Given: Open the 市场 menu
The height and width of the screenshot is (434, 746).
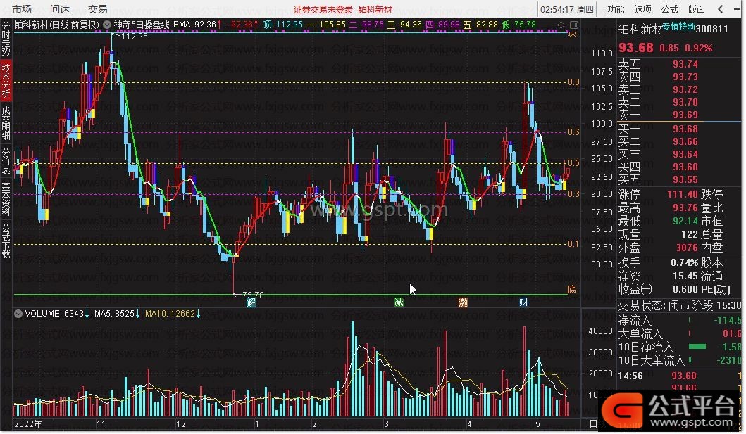Looking at the screenshot, I should pos(22,9).
